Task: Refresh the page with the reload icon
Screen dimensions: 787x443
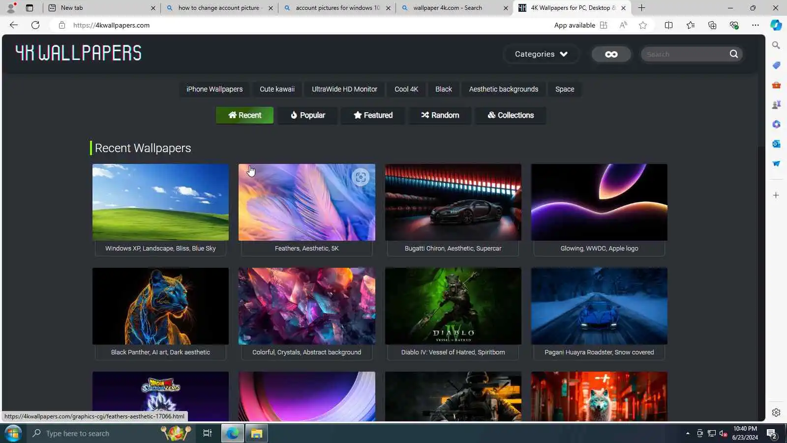Action: [35, 25]
